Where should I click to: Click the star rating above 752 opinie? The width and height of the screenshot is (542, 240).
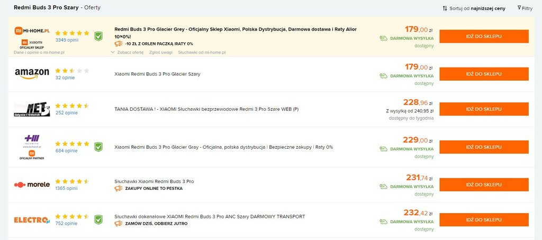(x=72, y=217)
